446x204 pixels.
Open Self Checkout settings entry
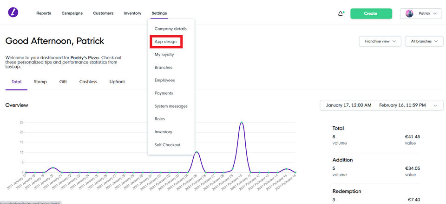tap(167, 145)
